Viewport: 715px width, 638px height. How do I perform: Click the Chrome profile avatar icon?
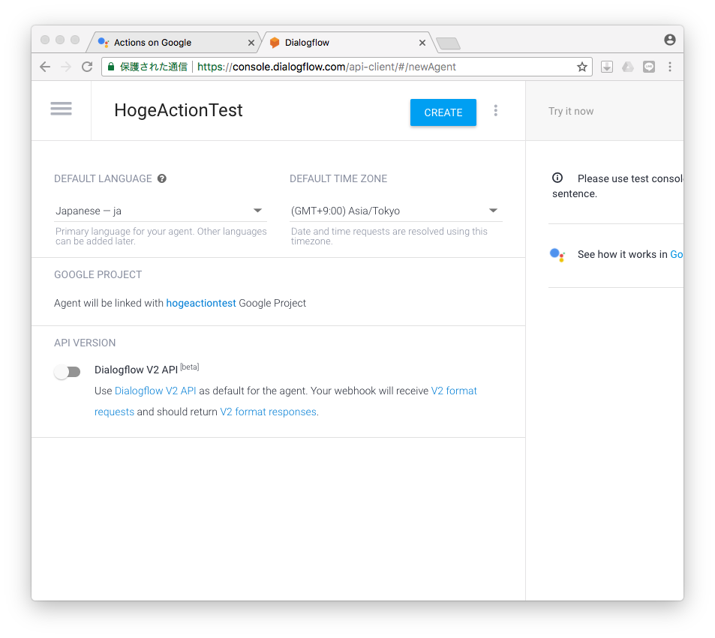(670, 40)
